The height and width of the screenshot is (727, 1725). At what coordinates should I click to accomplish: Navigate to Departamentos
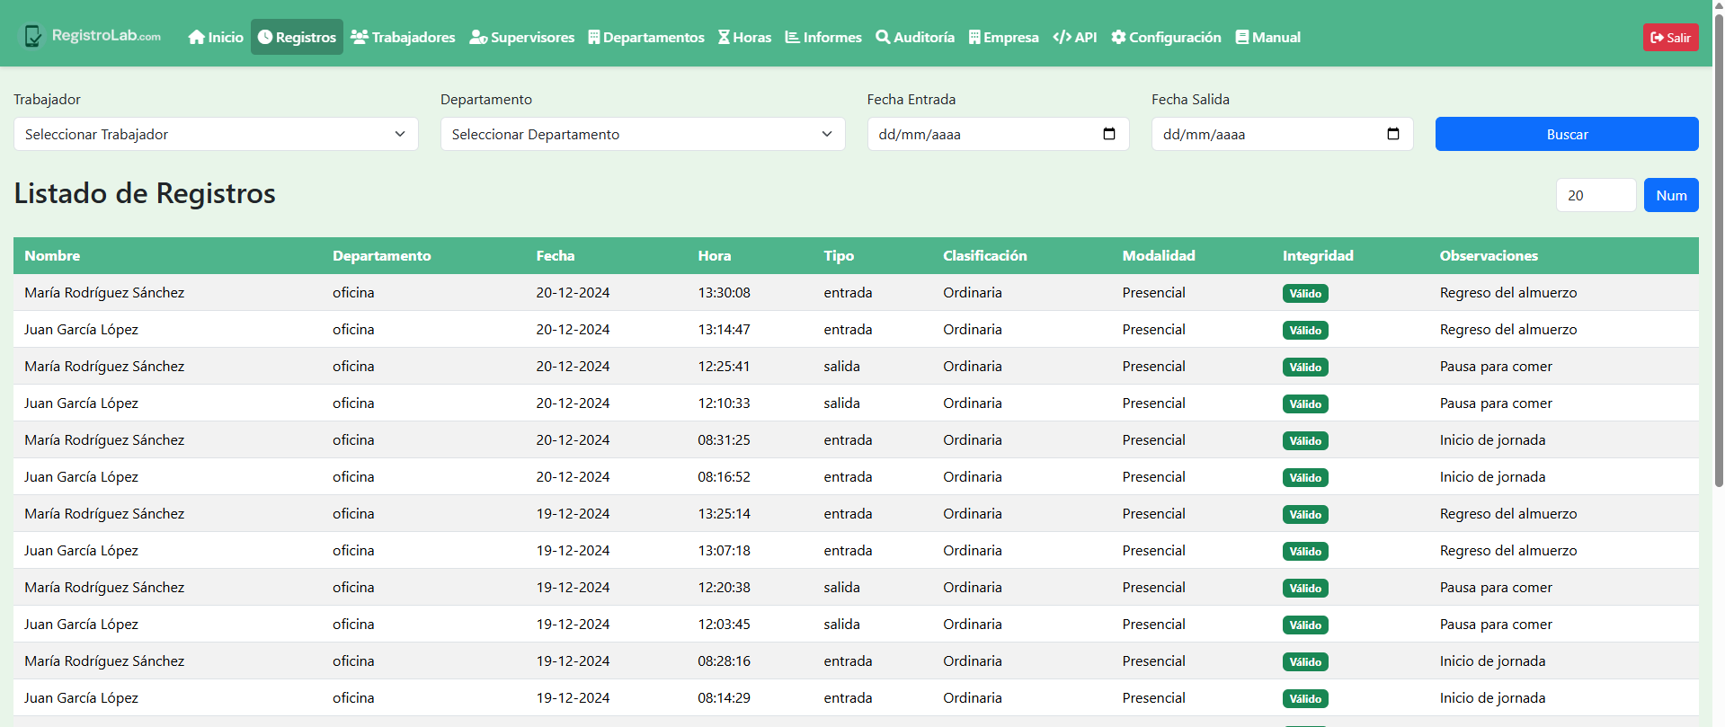646,37
